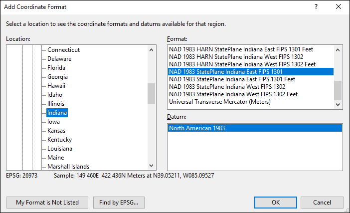The image size is (350, 213).
Task: Choose NAD 1983 StatePlane Indiana East FIPS 1301 Feet
Action: [x=250, y=79]
